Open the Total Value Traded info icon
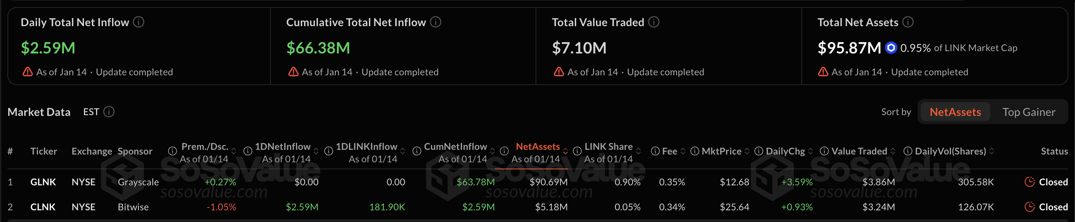This screenshot has width=1075, height=222. [654, 22]
